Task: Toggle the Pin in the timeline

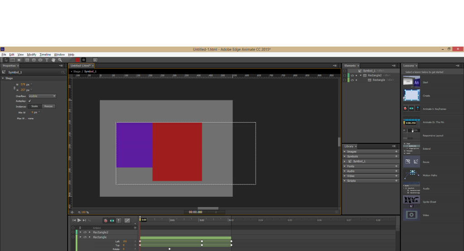Action: [118, 220]
